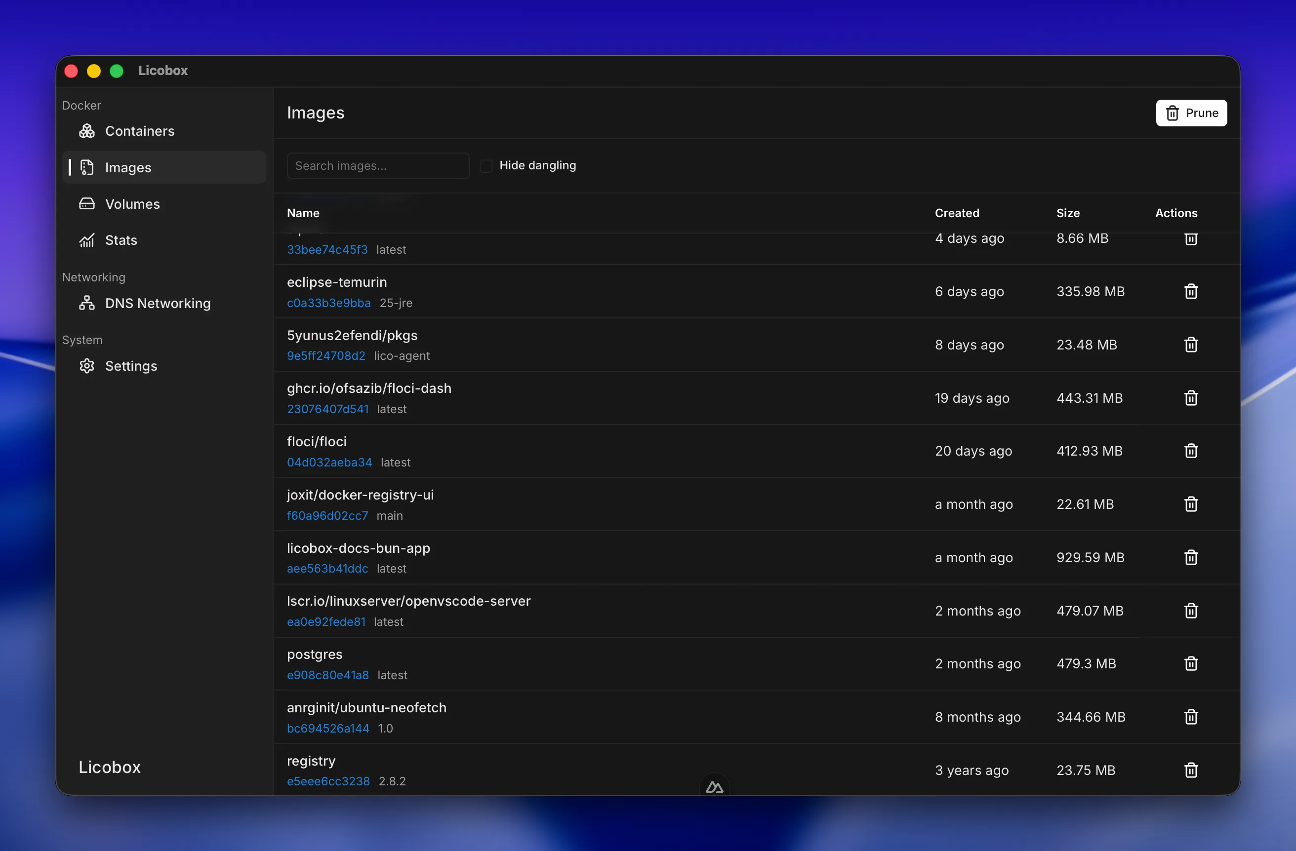Open image ID ea0e92fede81 link
Image resolution: width=1296 pixels, height=851 pixels.
(326, 622)
